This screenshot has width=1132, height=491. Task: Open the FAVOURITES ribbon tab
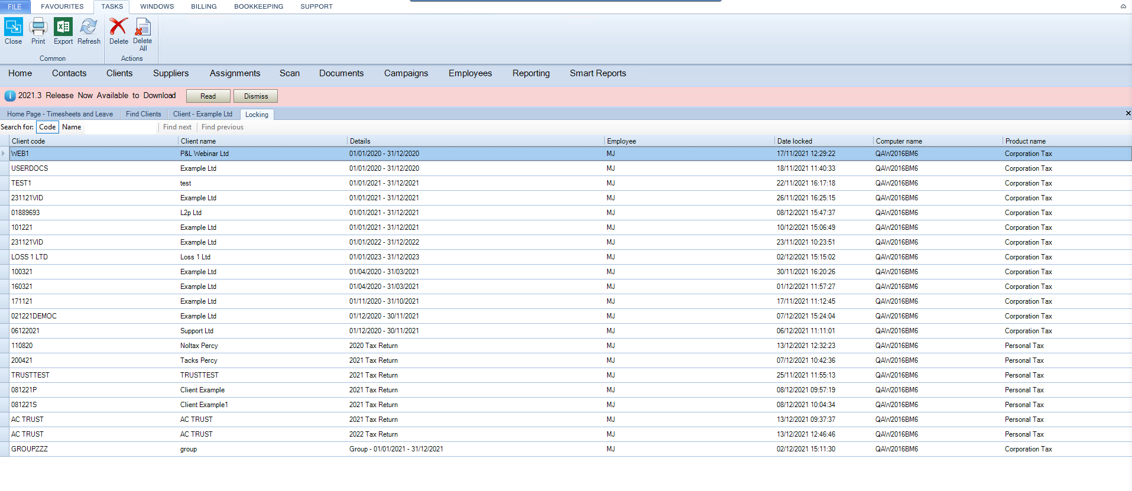[62, 6]
